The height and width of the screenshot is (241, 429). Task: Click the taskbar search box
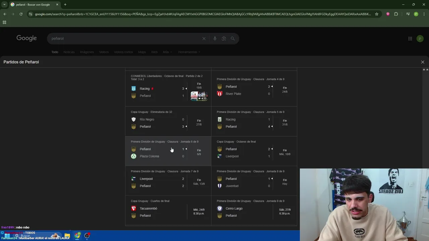(37, 236)
